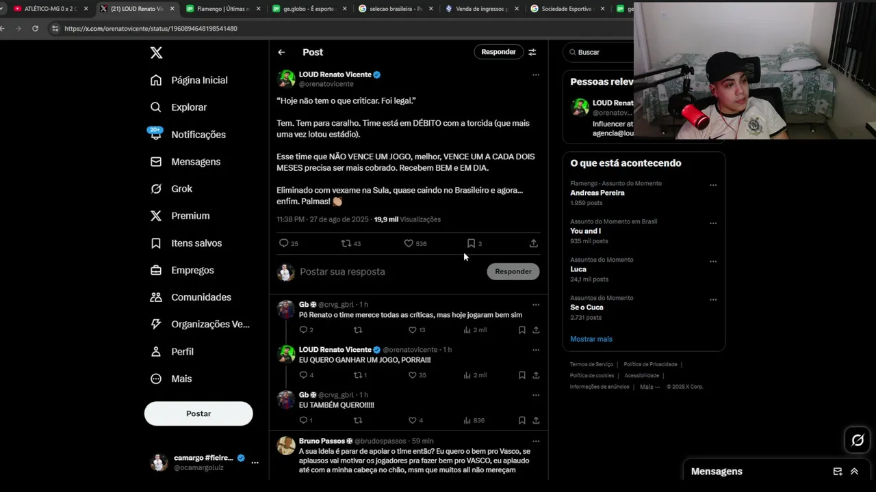Open the Se o Cuca trending topic
This screenshot has height=492, width=876.
(587, 307)
